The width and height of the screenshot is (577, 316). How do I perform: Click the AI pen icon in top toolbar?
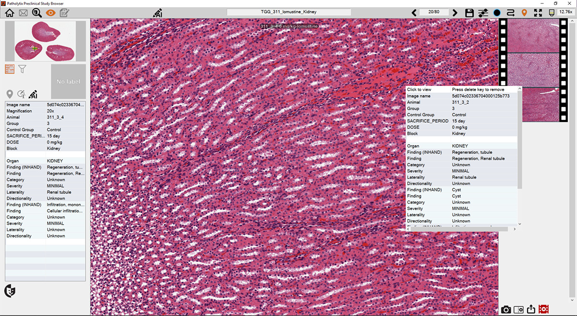click(157, 13)
